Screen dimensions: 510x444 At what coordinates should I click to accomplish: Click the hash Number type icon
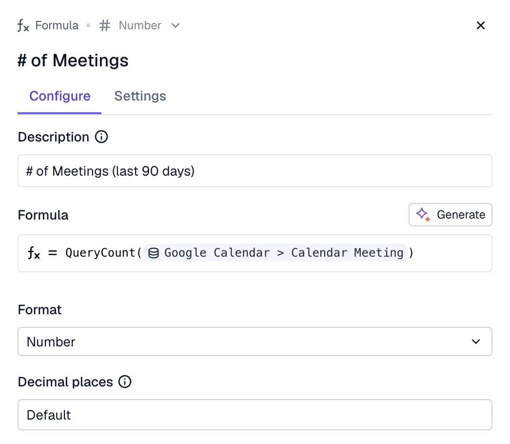pos(105,26)
